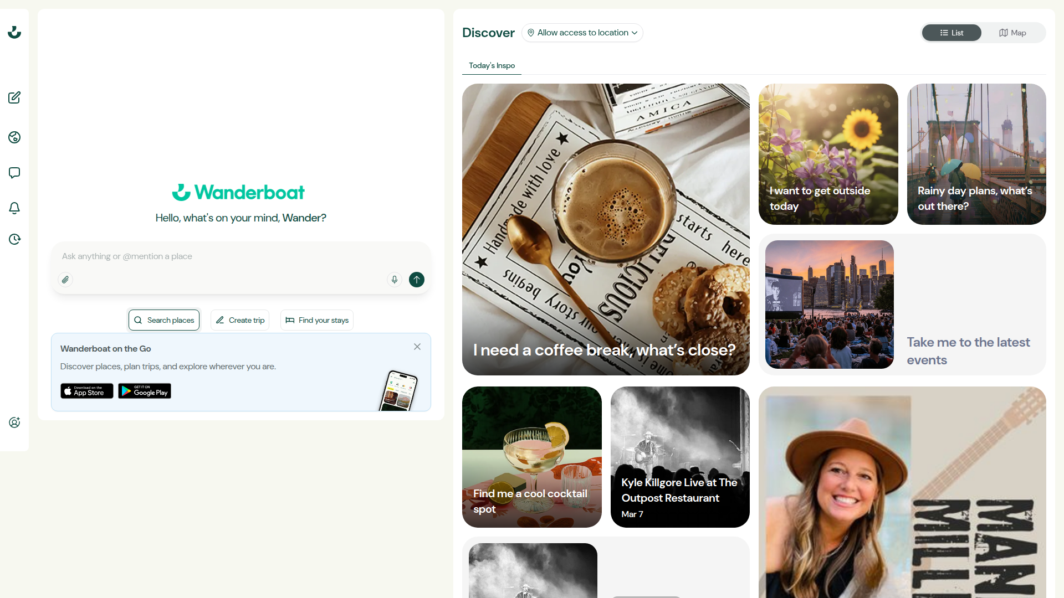This screenshot has height=598, width=1064.
Task: Activate microphone voice input
Action: [395, 280]
